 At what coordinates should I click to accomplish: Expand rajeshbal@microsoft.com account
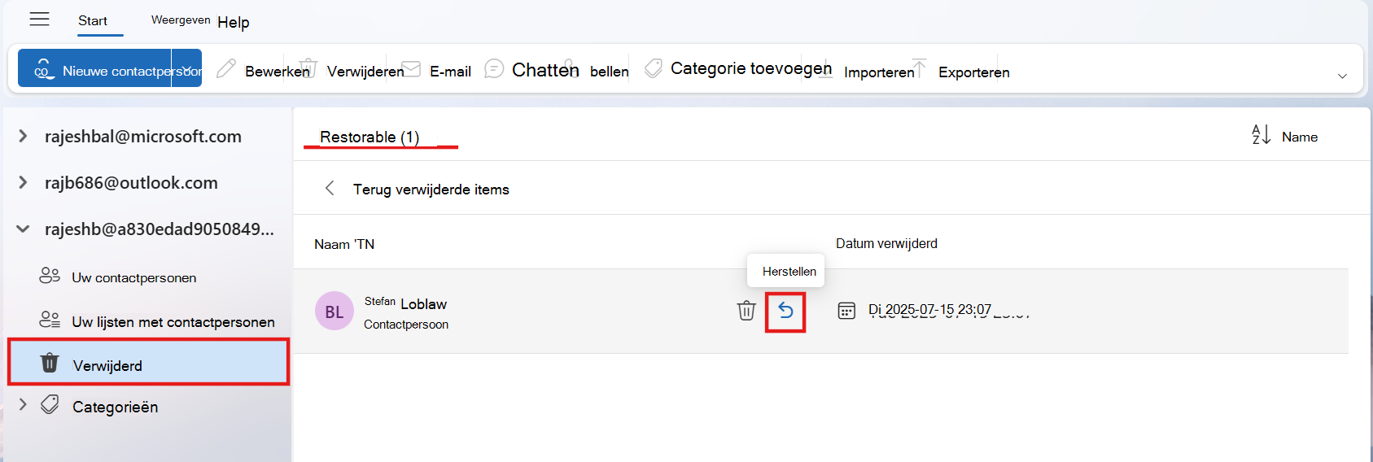23,136
